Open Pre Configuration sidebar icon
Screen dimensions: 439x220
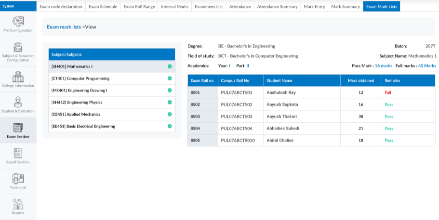(x=18, y=22)
